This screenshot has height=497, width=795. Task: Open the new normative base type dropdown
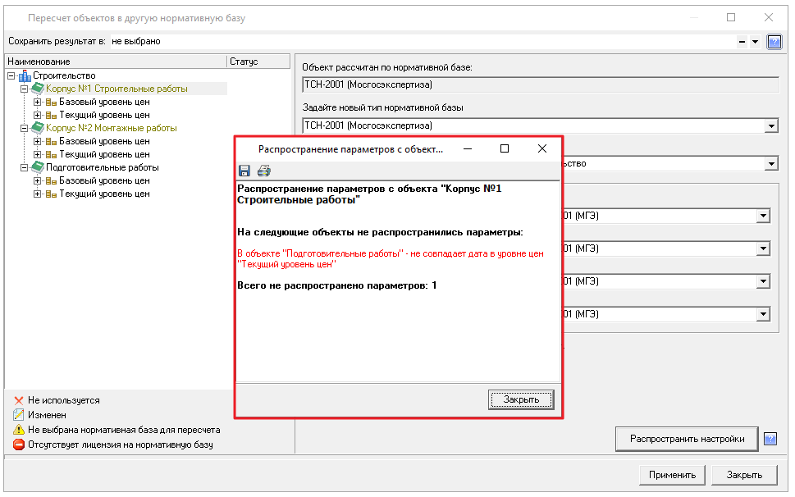click(x=770, y=125)
